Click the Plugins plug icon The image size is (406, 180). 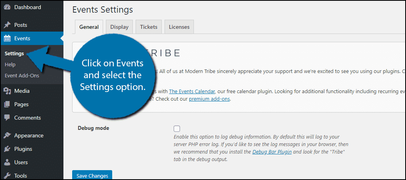click(7, 149)
